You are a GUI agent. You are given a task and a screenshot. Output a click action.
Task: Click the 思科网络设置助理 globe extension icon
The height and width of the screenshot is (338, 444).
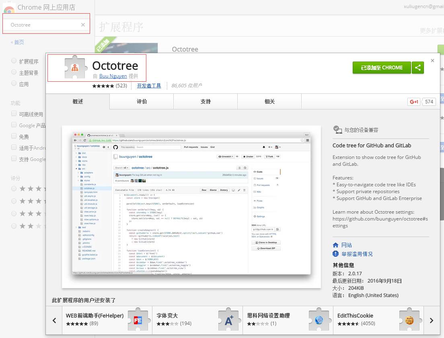319,320
